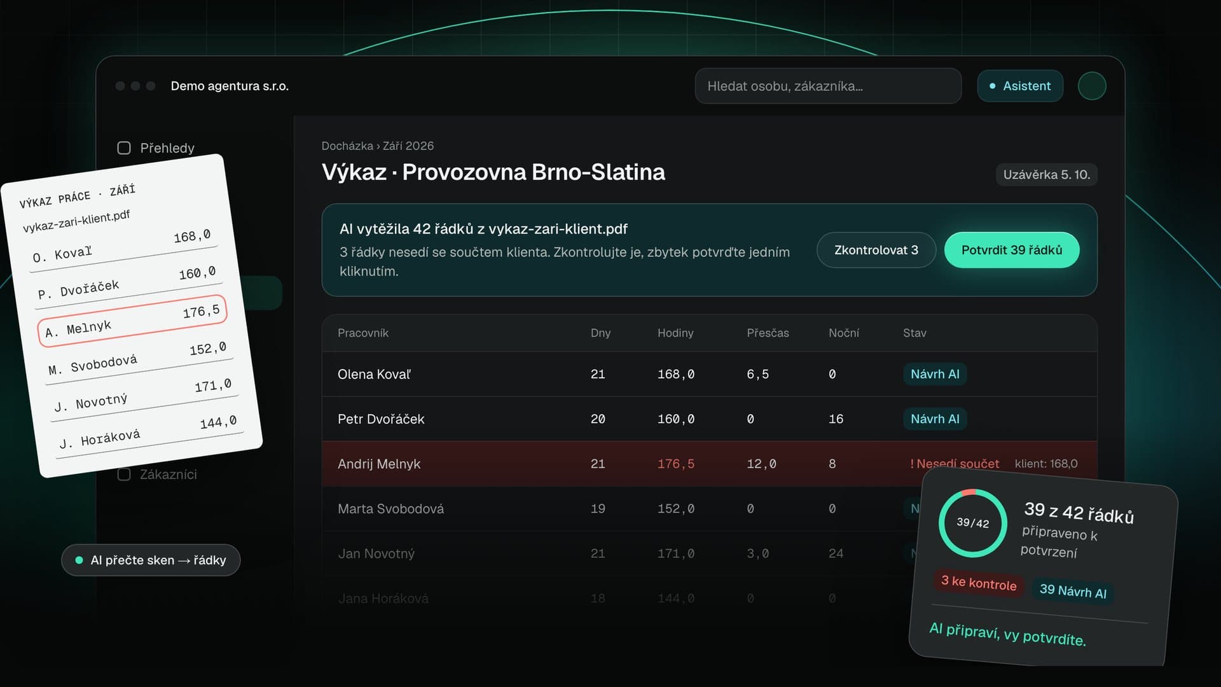Click the Zákazníci sidebar icon
Screen dimensions: 1221x687
coord(124,475)
